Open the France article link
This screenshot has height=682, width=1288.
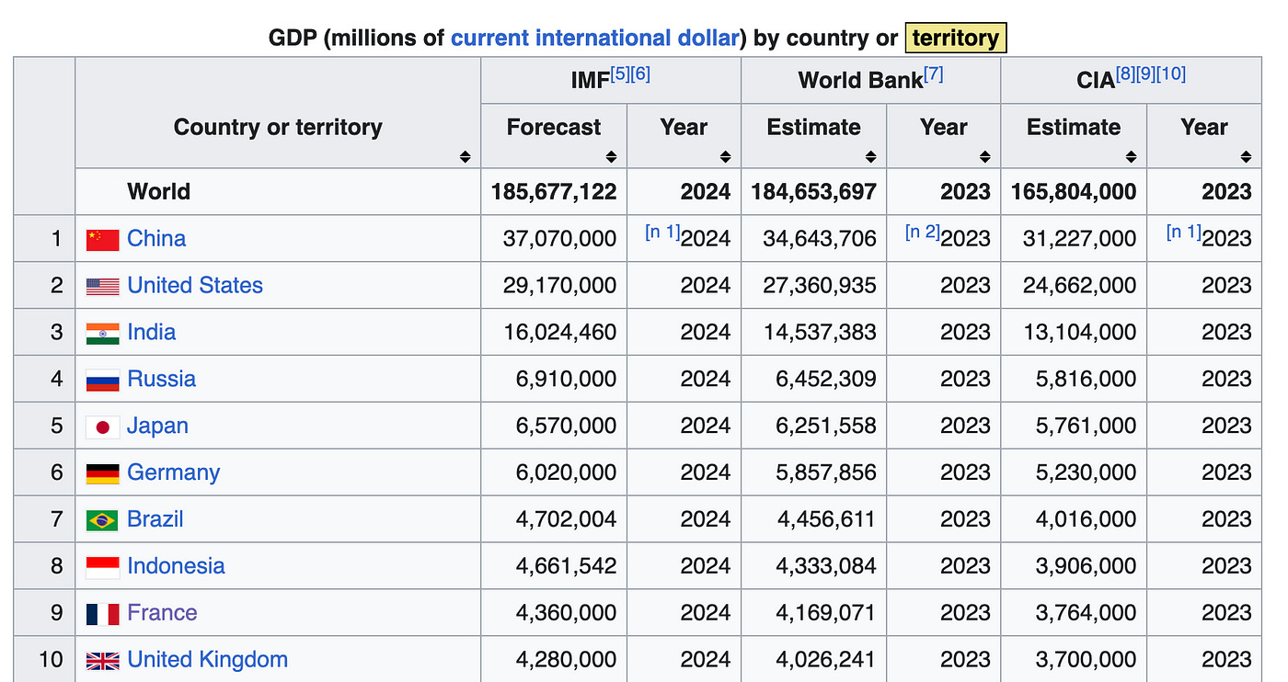pos(162,614)
